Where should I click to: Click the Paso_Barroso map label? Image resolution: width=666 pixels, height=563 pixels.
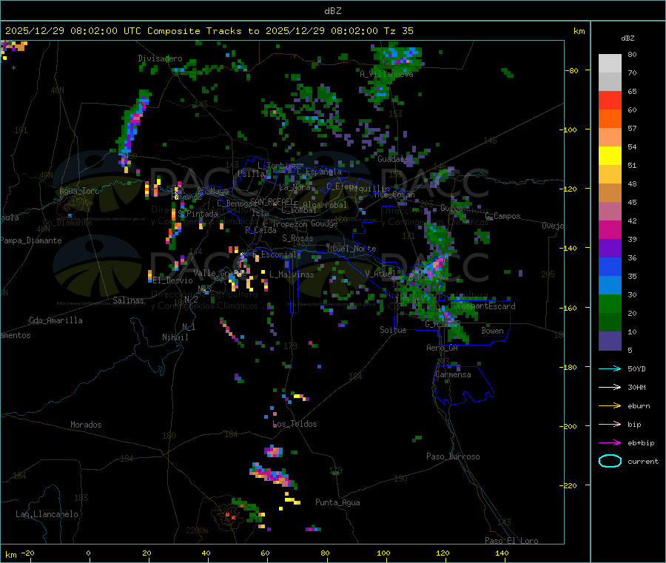click(x=453, y=456)
